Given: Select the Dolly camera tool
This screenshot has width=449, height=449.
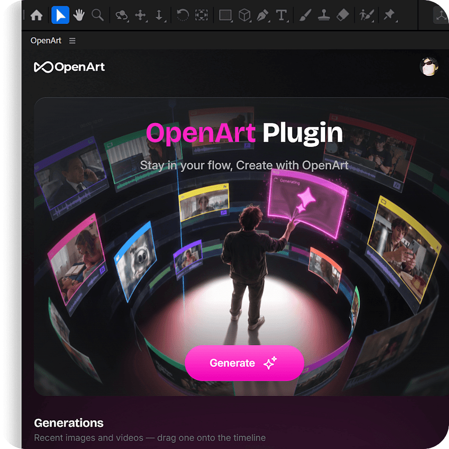Looking at the screenshot, I should click(x=159, y=15).
